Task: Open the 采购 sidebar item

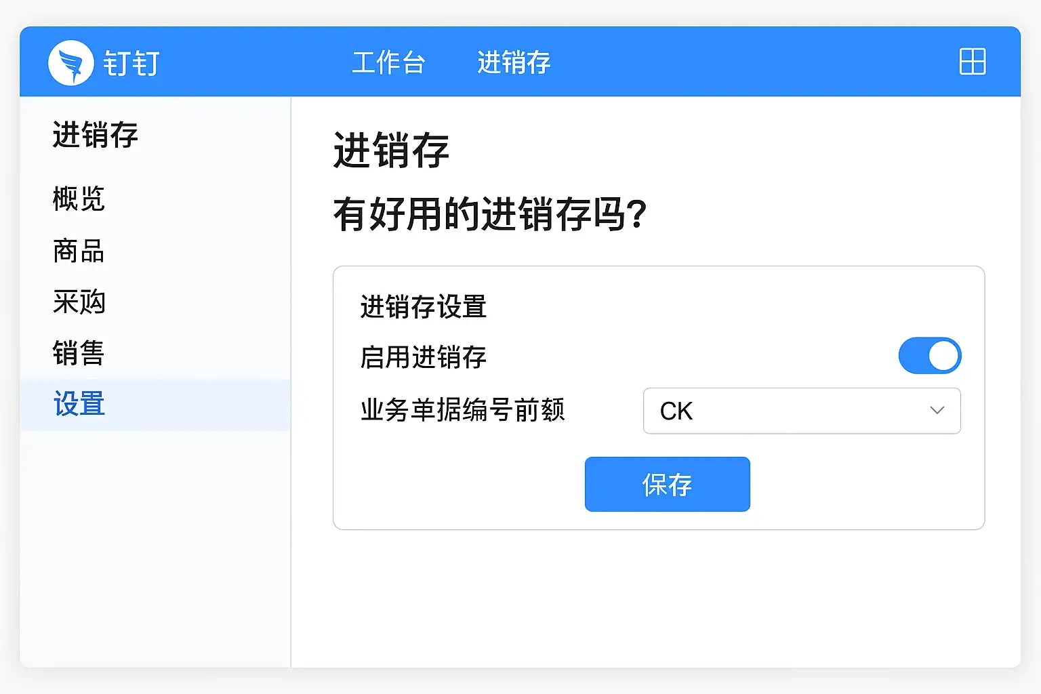Action: [79, 302]
